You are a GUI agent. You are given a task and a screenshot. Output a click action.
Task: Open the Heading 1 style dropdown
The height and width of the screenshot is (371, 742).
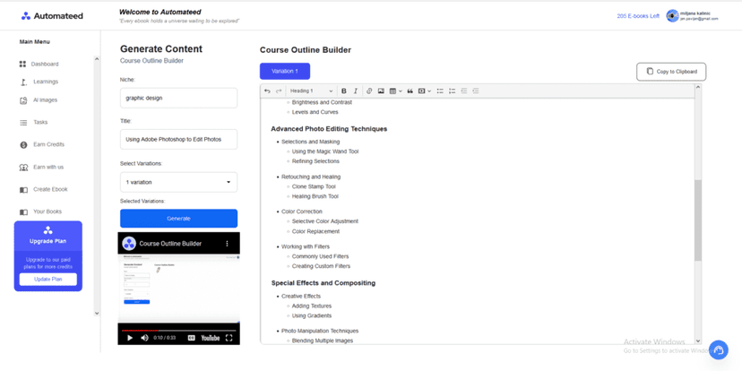point(311,91)
